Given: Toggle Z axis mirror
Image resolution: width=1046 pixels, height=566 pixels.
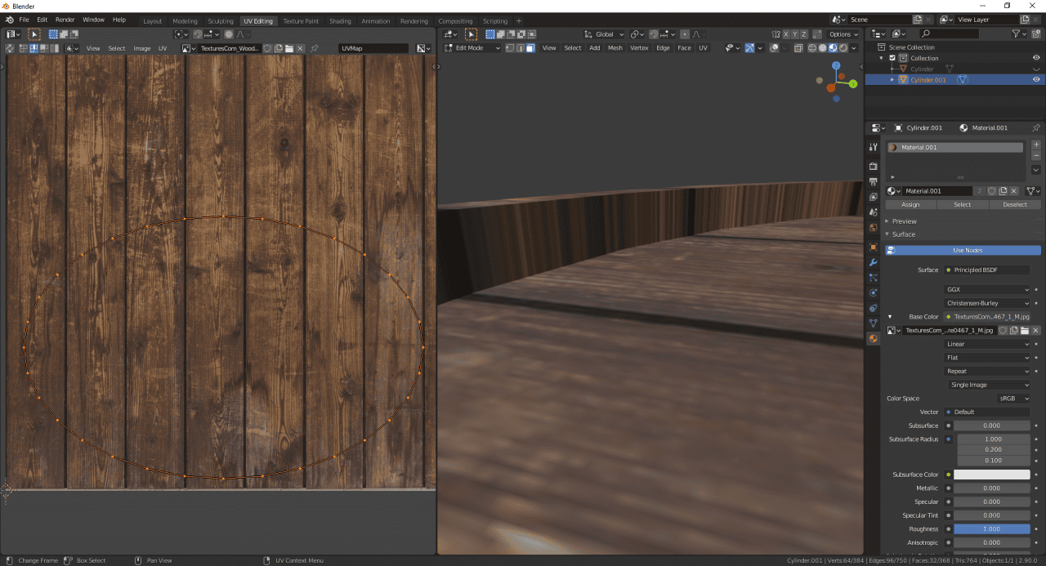Looking at the screenshot, I should coord(804,34).
